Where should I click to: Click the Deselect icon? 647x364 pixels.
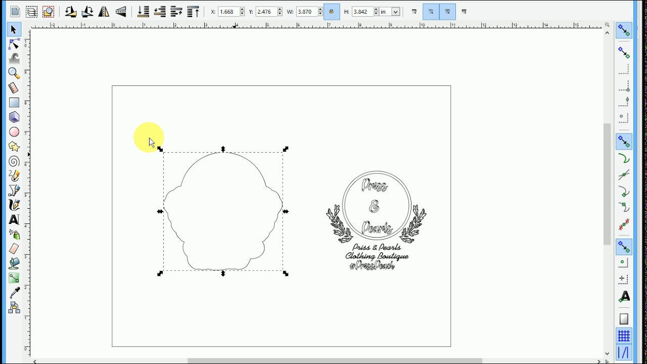(x=49, y=12)
